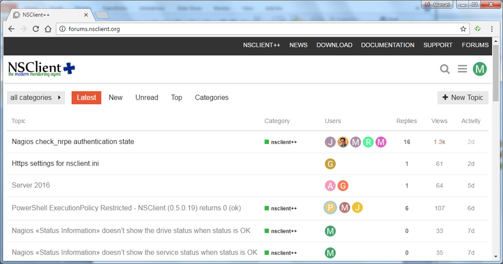Click the browser forward arrow
The width and height of the screenshot is (503, 264).
tap(24, 29)
